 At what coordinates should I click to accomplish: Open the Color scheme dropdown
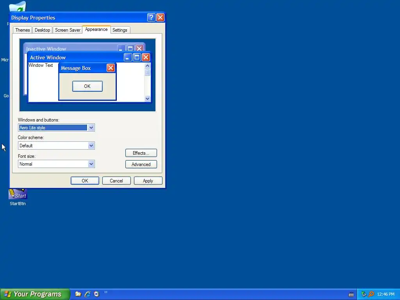91,146
